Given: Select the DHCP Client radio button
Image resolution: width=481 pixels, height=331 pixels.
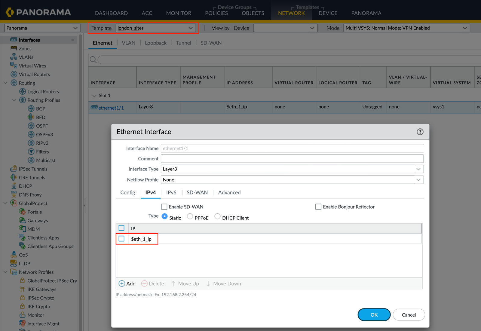Looking at the screenshot, I should click(x=217, y=216).
